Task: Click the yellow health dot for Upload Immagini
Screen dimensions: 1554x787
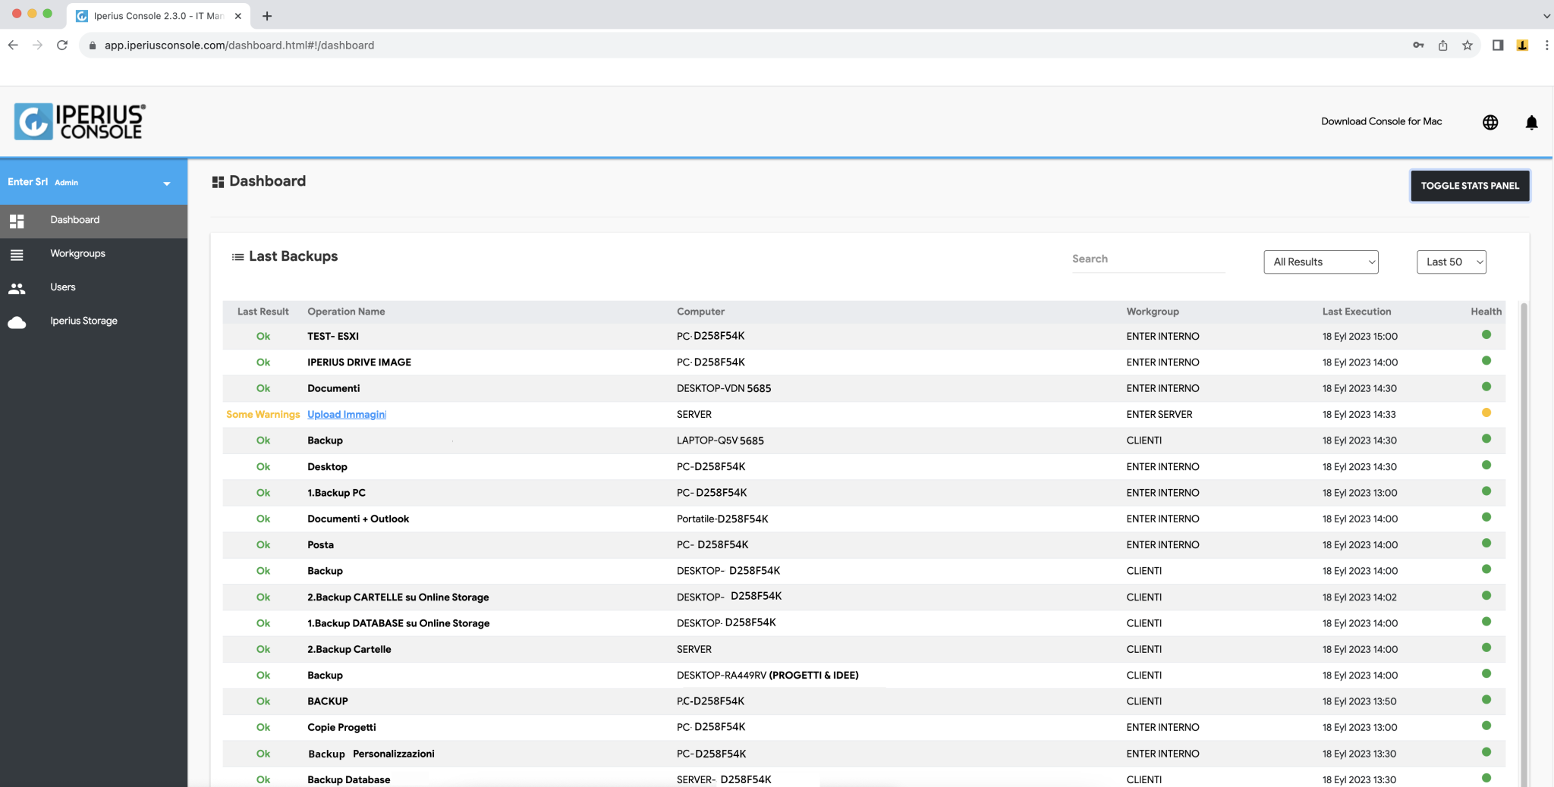Action: pos(1486,413)
